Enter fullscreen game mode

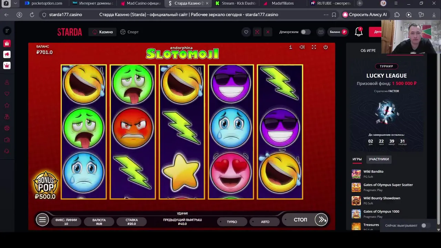click(x=314, y=47)
